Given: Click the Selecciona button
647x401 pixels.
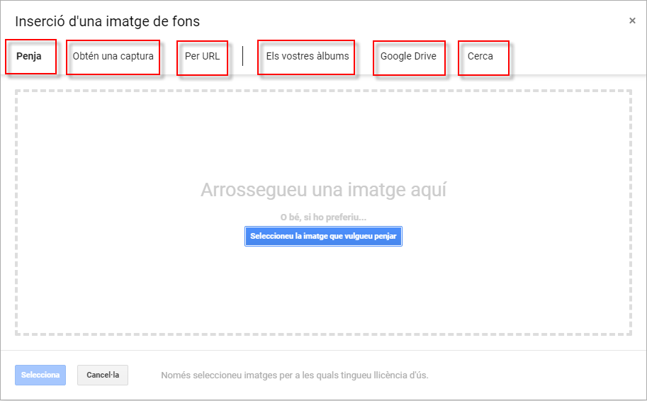Looking at the screenshot, I should 40,375.
